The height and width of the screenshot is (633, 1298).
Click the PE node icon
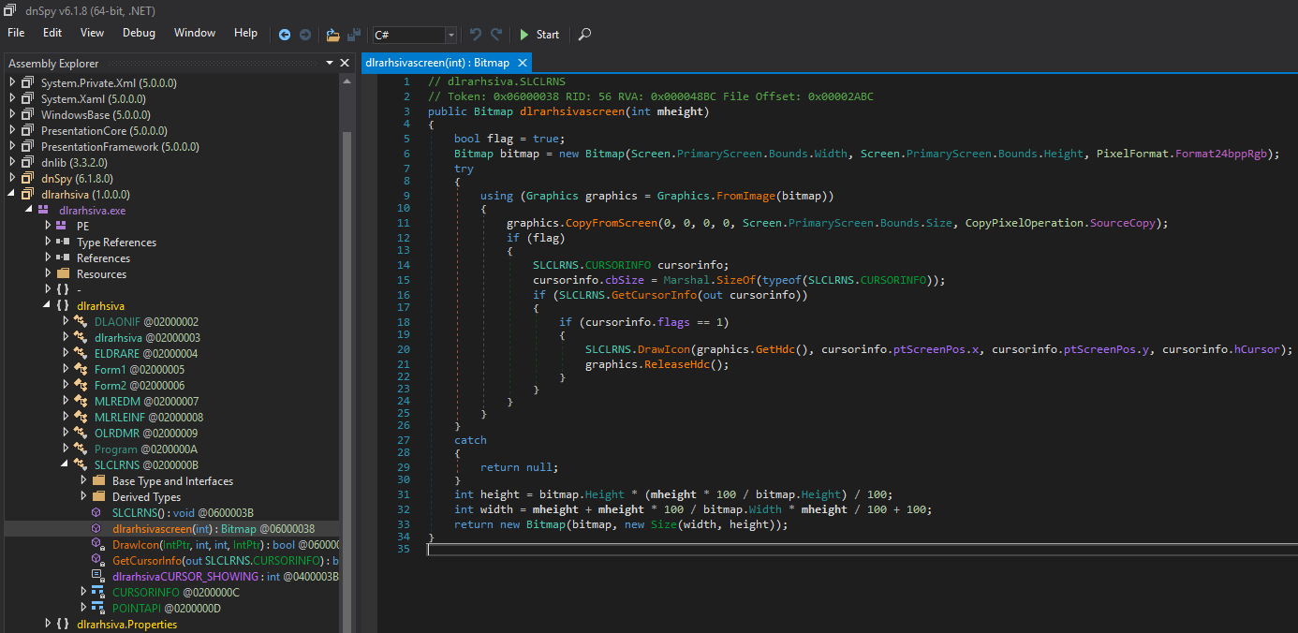[x=62, y=226]
